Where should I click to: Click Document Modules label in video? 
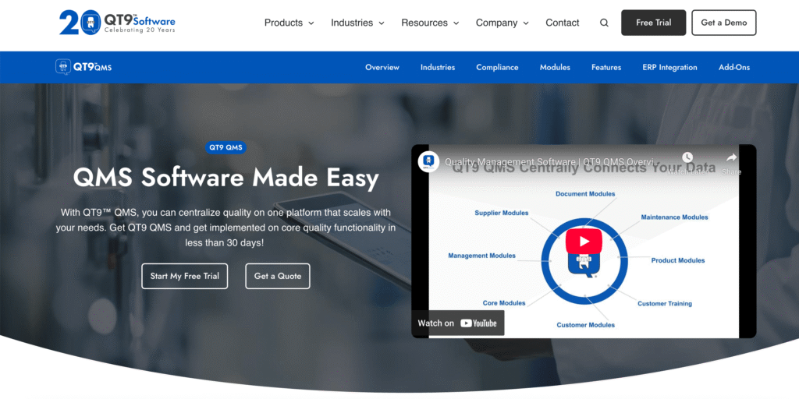tap(585, 194)
